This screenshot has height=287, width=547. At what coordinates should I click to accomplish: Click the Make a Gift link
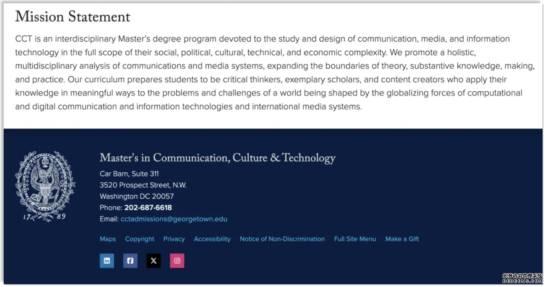(x=402, y=239)
